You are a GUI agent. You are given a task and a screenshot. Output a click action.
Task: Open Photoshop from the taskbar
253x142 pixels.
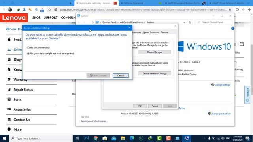pos(87,138)
